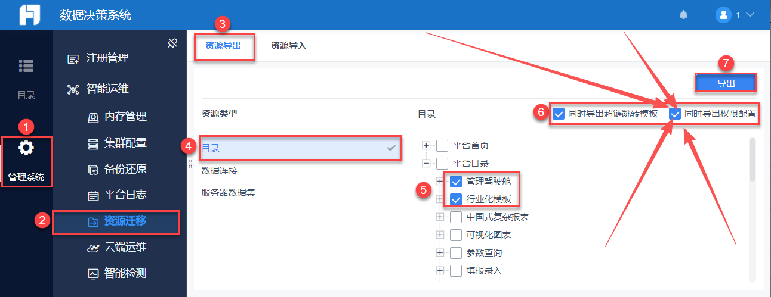Click the 智能检测 icon
This screenshot has width=771, height=297.
[x=93, y=274]
